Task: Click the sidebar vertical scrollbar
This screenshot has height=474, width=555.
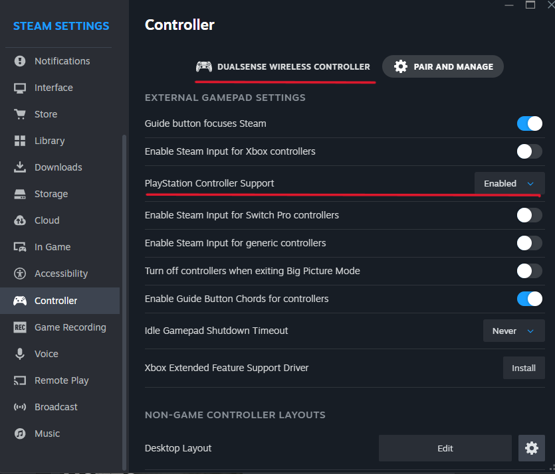Action: point(124,302)
